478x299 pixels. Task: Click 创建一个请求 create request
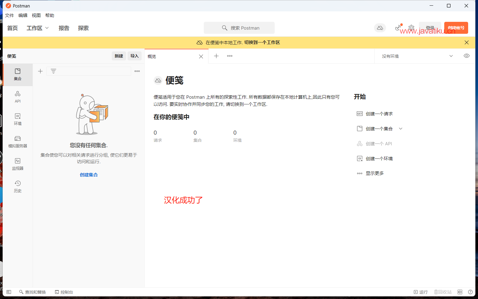pos(375,114)
